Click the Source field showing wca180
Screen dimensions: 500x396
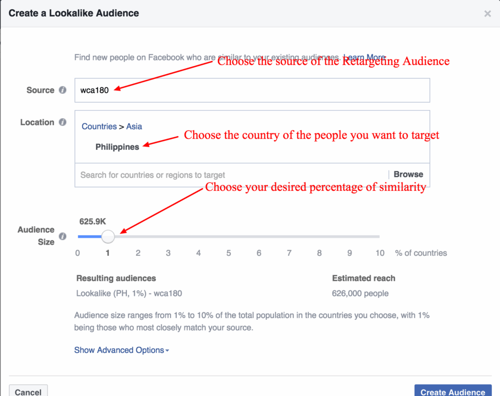coord(195,90)
